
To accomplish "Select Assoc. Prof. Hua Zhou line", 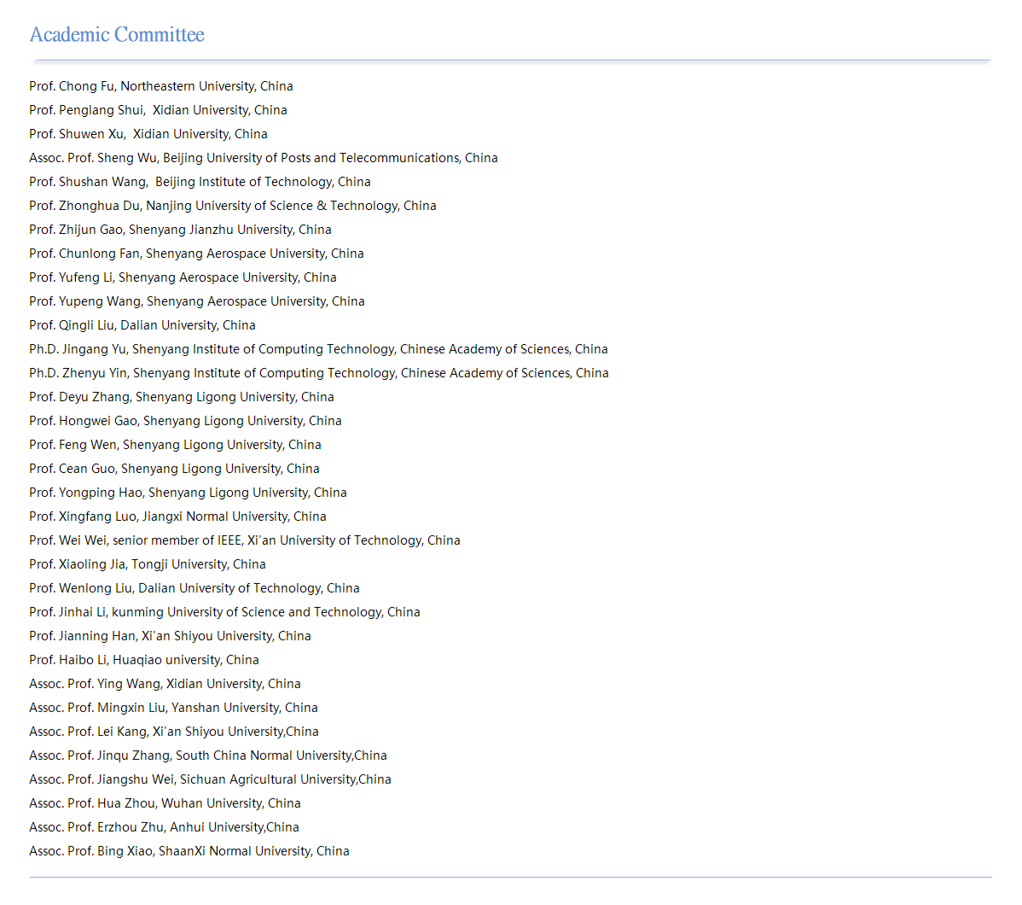I will pos(165,804).
